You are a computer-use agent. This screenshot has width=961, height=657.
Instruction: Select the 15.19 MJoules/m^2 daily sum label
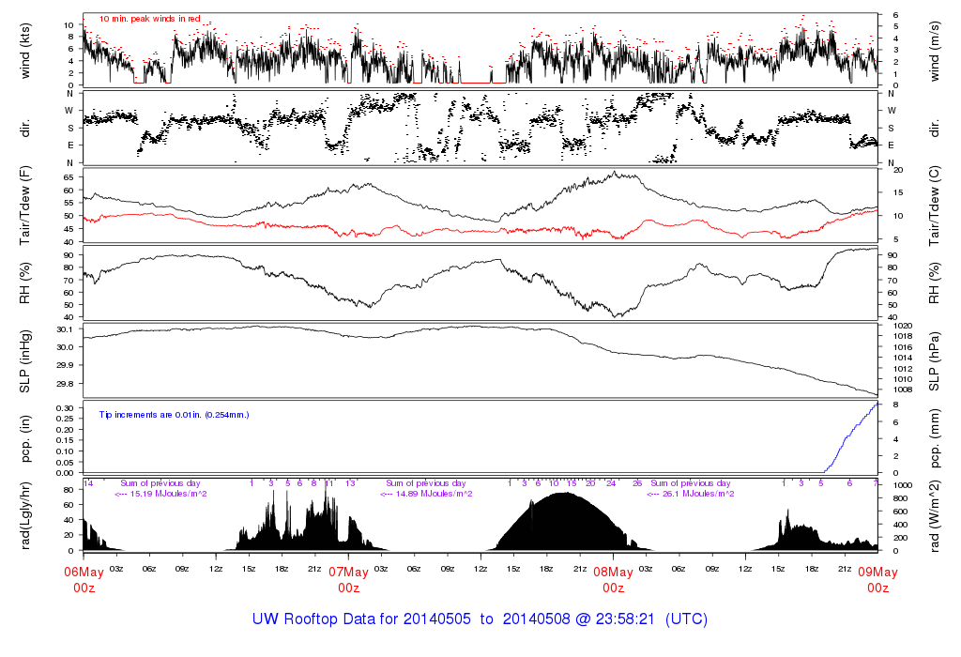click(x=160, y=494)
